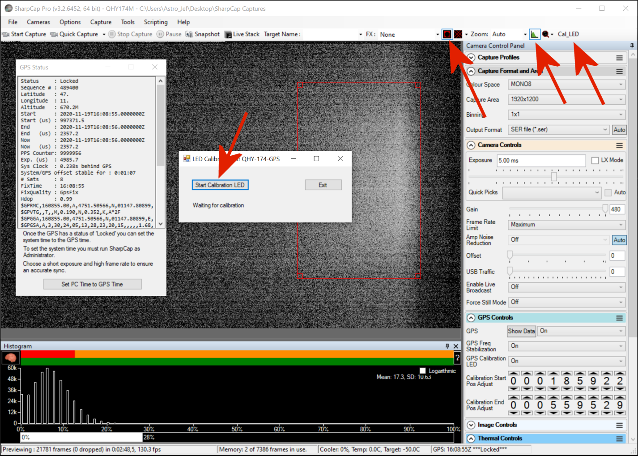Click the Exposure 5.00 ms input field
638x456 pixels.
click(x=541, y=161)
